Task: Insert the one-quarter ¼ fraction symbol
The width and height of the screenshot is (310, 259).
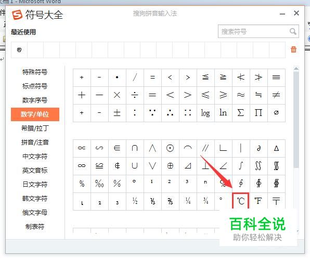Action: tap(188, 201)
